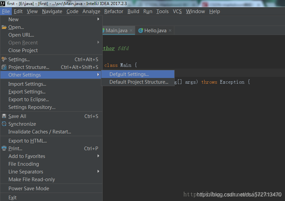Choose Save All menu entry

pyautogui.click(x=51, y=116)
